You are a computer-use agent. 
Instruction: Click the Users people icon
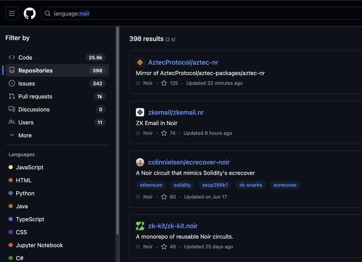click(12, 122)
